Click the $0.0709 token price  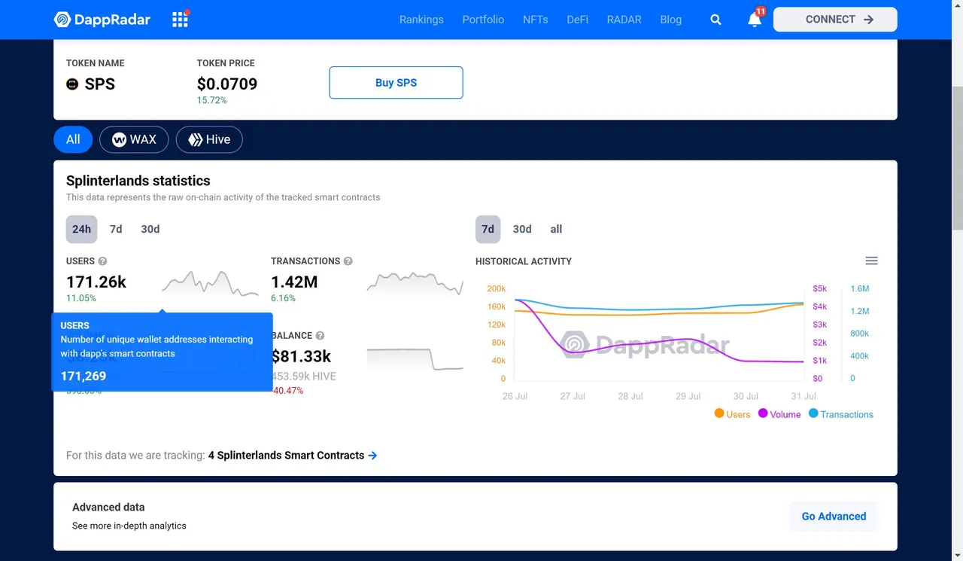(x=227, y=84)
